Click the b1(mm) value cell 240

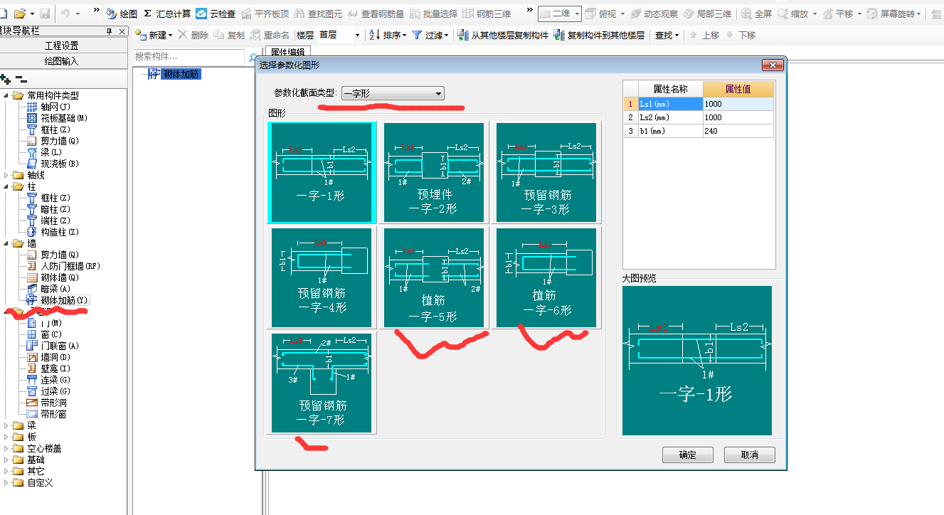click(x=738, y=131)
